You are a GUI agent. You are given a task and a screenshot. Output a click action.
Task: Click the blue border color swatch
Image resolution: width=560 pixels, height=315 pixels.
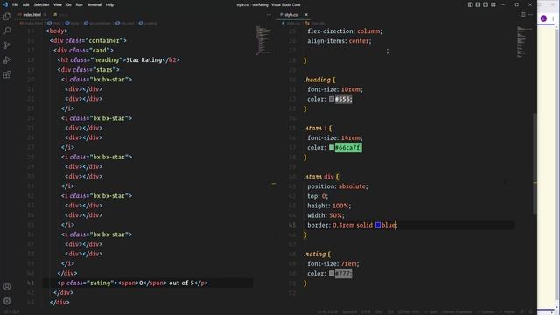(377, 225)
